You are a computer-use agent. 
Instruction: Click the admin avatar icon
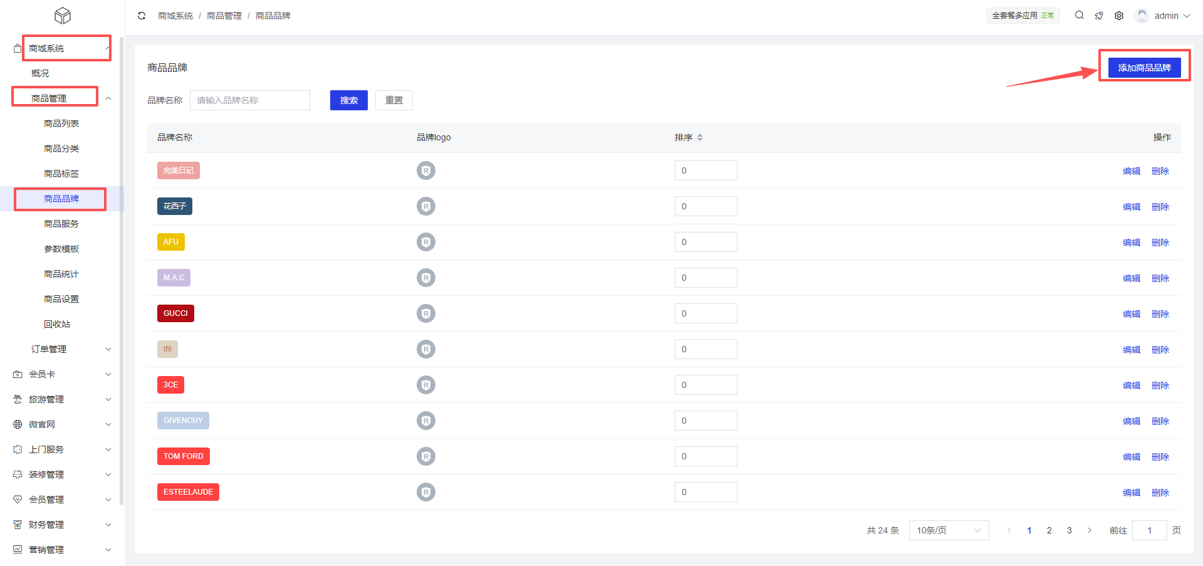pos(1142,16)
